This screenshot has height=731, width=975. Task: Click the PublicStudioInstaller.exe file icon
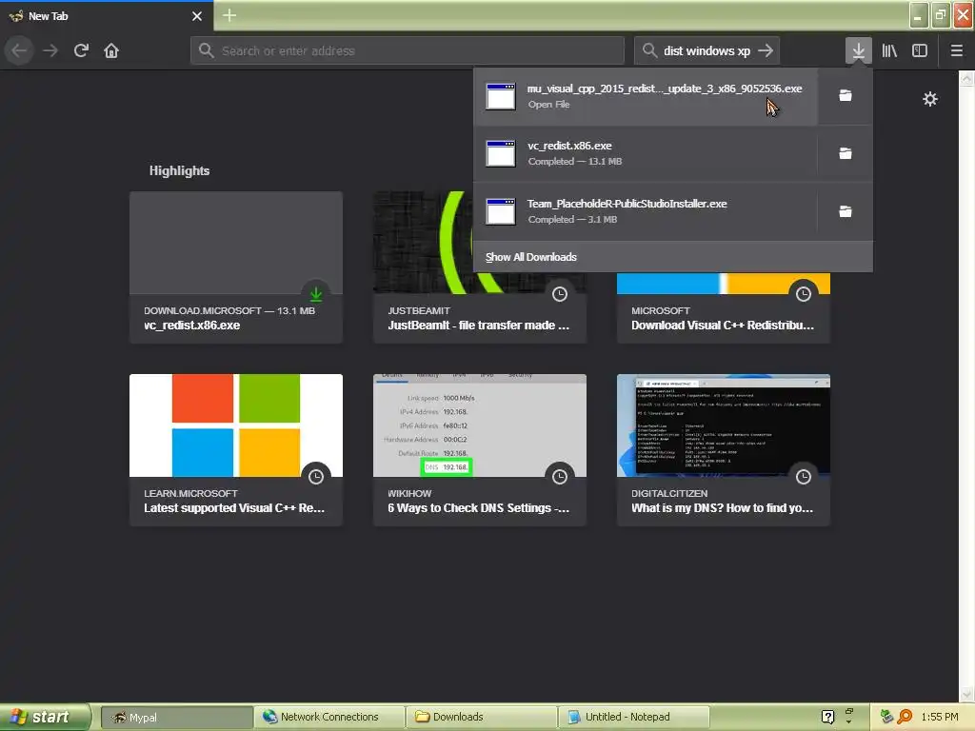[501, 211]
